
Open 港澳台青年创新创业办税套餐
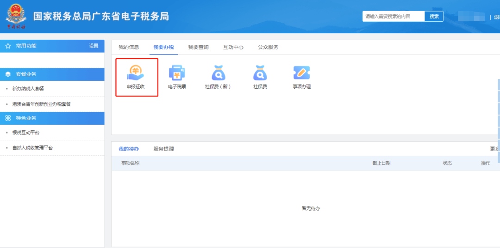pos(42,104)
